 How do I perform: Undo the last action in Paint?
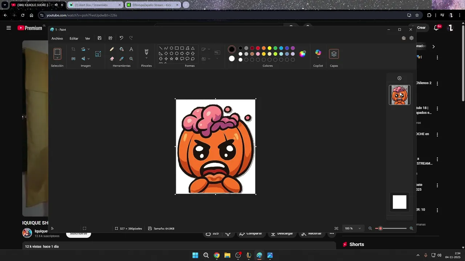tap(121, 38)
